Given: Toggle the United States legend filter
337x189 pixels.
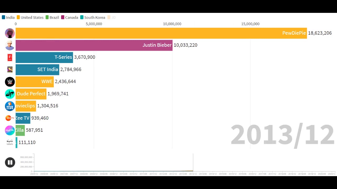Looking at the screenshot, I should 30,17.
